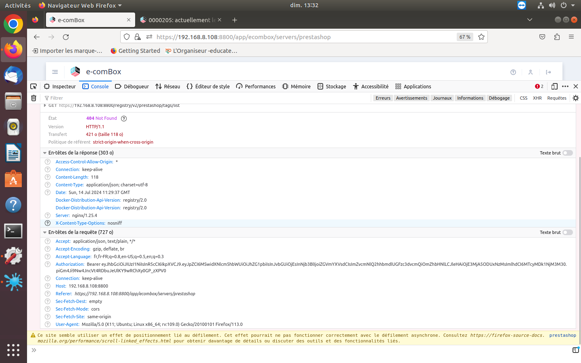Open devtools customize ellipsis menu
This screenshot has height=363, width=581.
click(565, 86)
